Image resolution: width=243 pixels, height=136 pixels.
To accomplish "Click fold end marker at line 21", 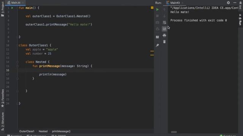I will click(17, 91).
